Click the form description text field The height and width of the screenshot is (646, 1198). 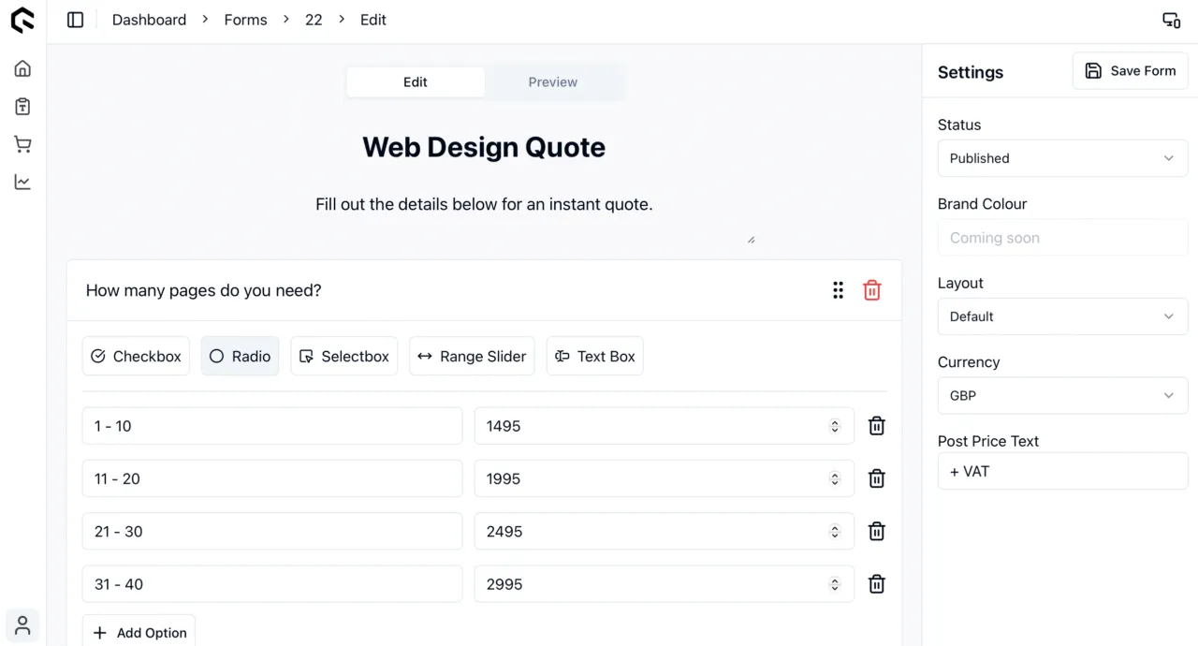click(484, 204)
